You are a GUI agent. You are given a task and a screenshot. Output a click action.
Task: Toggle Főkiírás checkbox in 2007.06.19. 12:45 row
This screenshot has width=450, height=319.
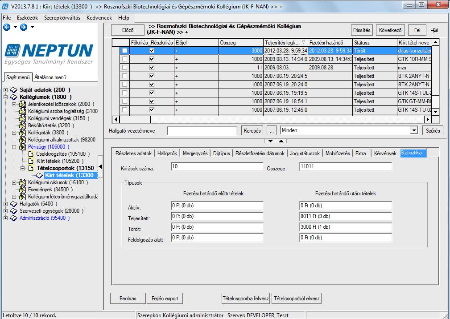pos(152,110)
